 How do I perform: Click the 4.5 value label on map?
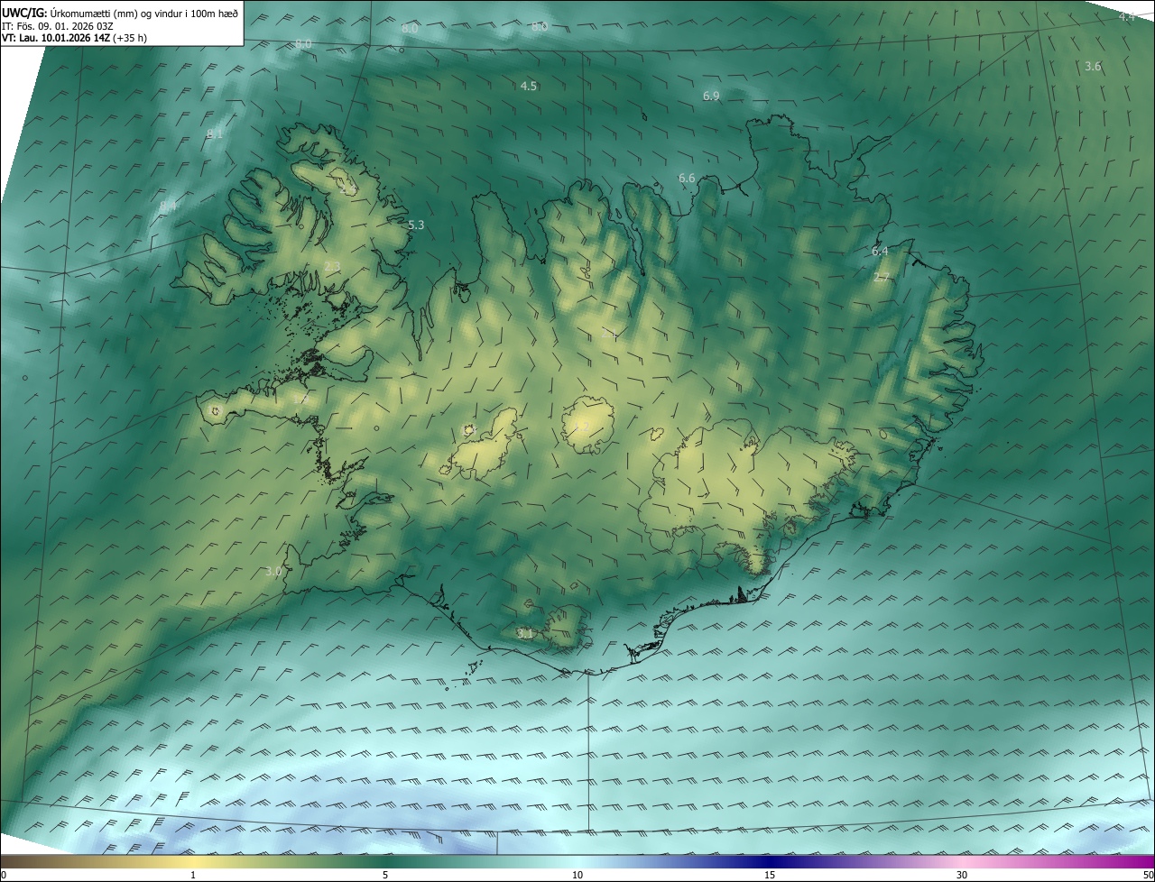529,87
